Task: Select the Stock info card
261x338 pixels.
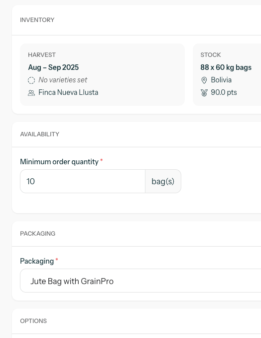Action: click(x=227, y=74)
